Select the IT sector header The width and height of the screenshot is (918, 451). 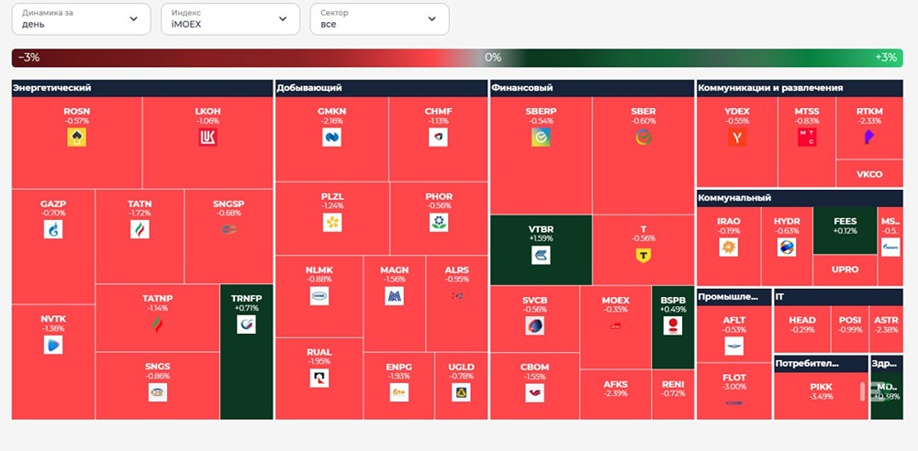pos(838,297)
